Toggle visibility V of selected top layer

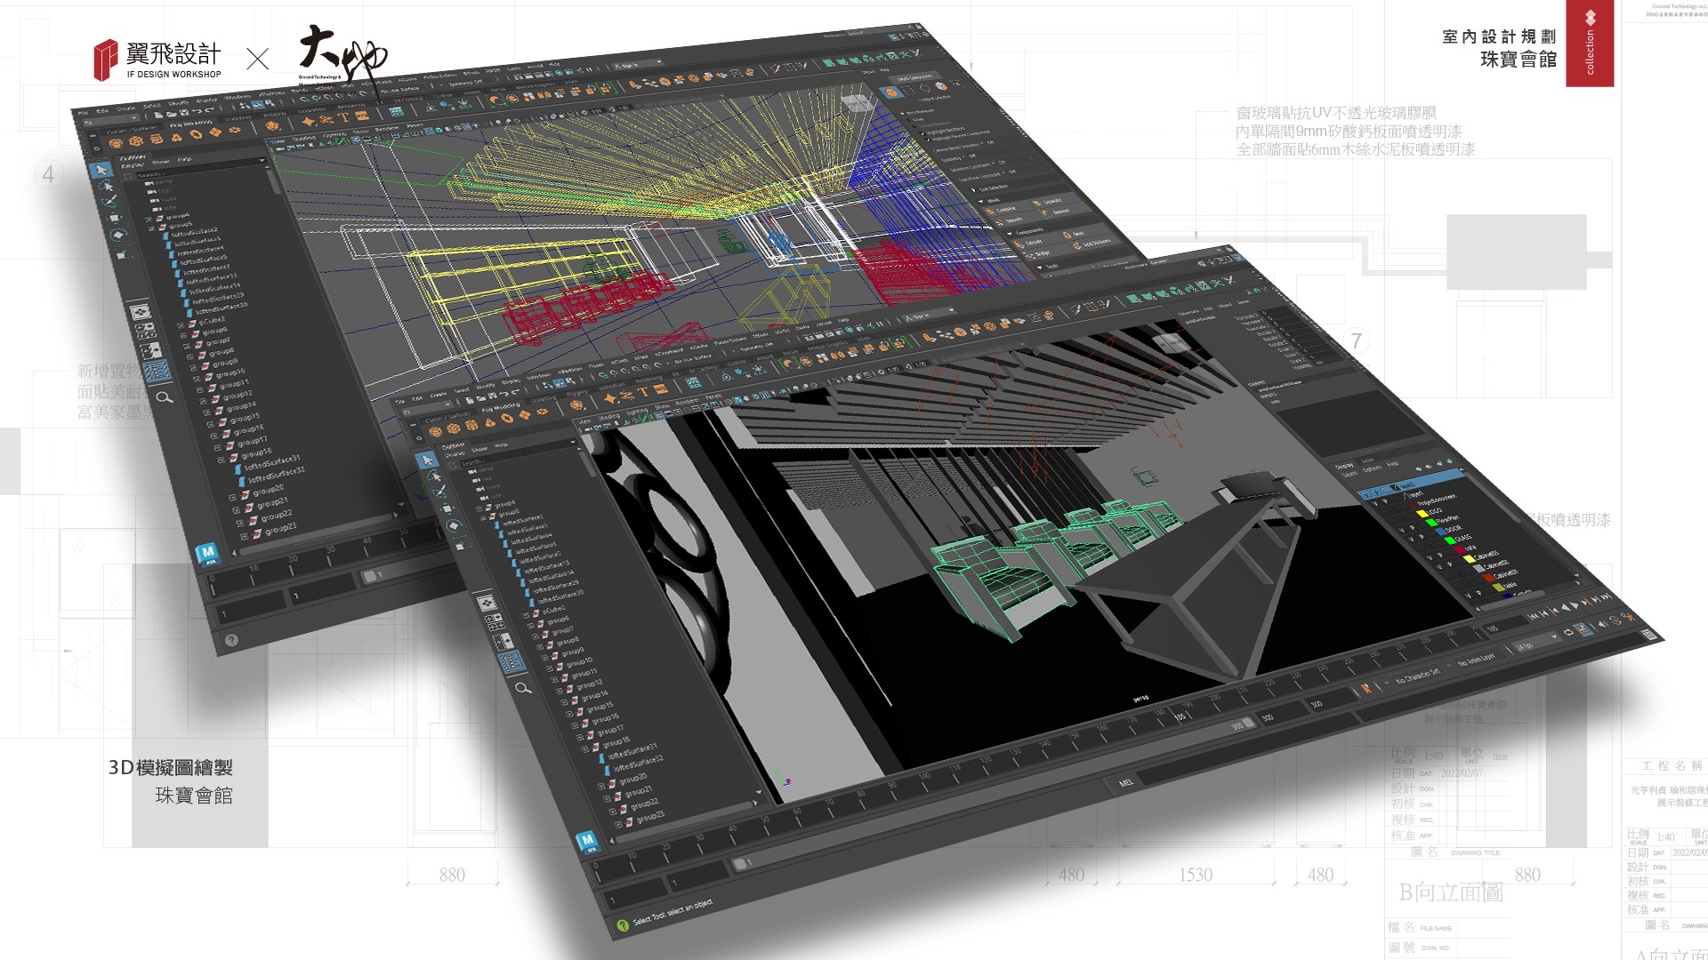pyautogui.click(x=1366, y=494)
